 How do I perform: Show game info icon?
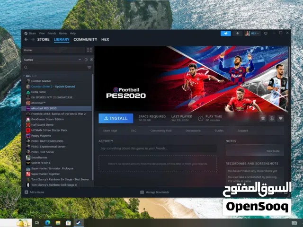pos(272,118)
